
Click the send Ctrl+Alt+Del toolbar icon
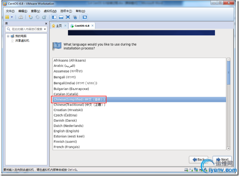click(x=20, y=17)
